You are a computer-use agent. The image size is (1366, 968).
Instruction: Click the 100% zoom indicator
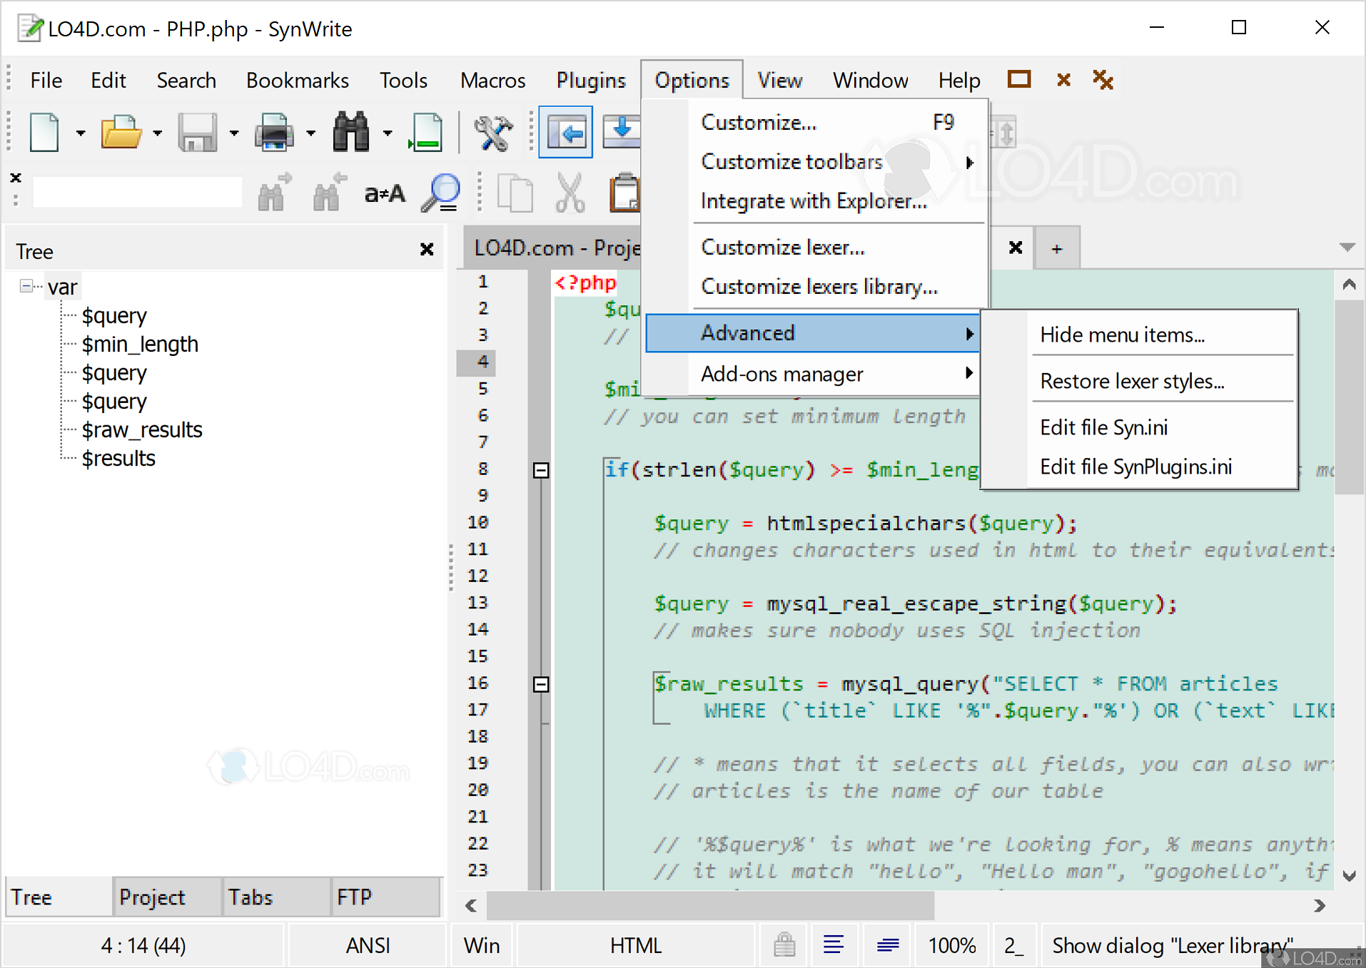click(x=951, y=944)
